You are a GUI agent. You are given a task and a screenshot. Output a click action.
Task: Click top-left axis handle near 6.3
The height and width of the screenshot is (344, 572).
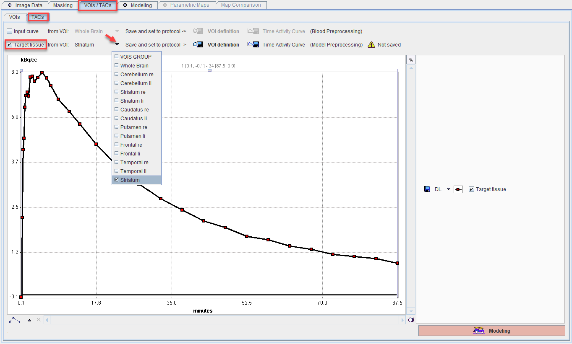coord(21,70)
